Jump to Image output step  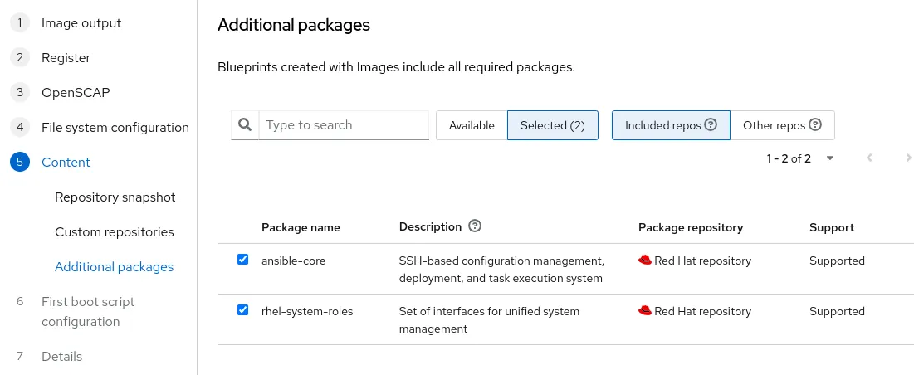[x=81, y=23]
